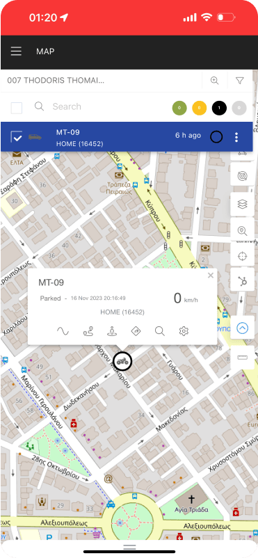
Task: Tap the motorcycle marker on the map
Action: point(122,362)
